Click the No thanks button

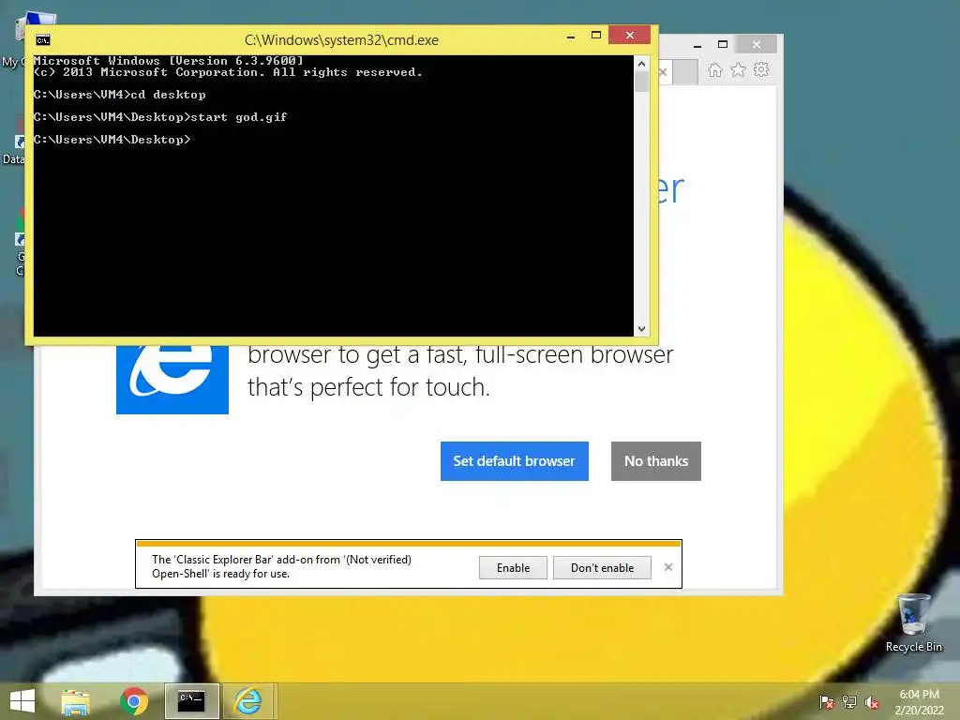655,461
